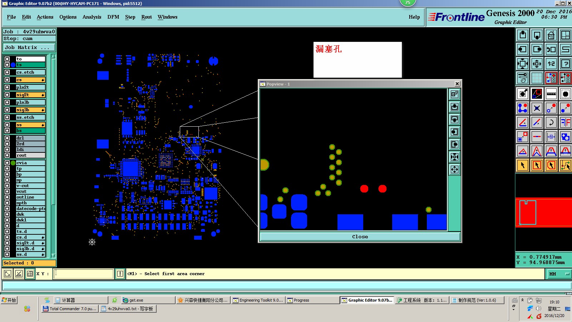This screenshot has height=322, width=572.
Task: Click the plain arrow select pointer icon
Action: pyautogui.click(x=523, y=165)
